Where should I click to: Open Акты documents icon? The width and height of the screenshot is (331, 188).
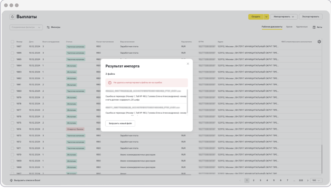314,27
